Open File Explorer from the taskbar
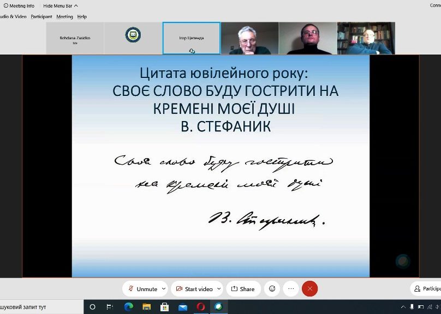Viewport: 441px width, 314px height. (x=146, y=307)
